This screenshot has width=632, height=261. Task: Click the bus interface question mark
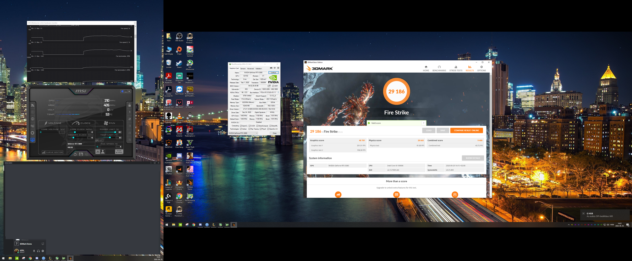[x=278, y=92]
